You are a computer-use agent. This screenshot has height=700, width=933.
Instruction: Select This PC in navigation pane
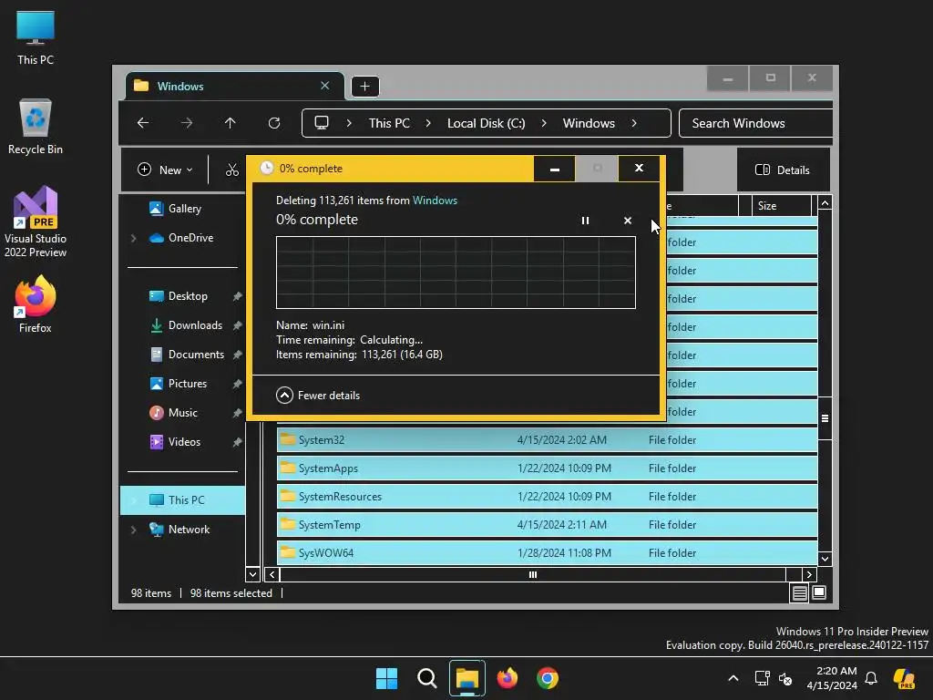pos(182,500)
